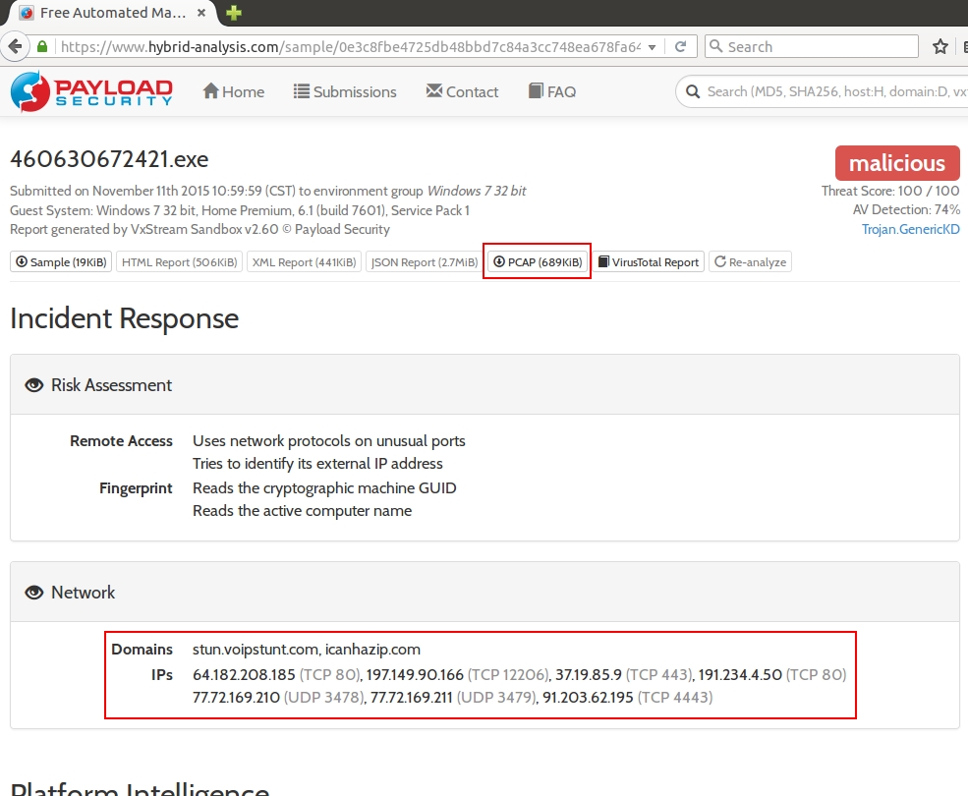Click IP address 64.182.208.185
This screenshot has height=796, width=968.
(244, 674)
